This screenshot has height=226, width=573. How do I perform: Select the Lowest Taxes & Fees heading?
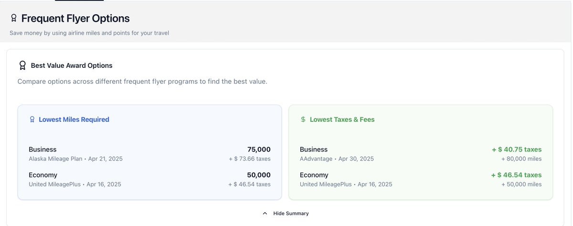click(x=342, y=119)
